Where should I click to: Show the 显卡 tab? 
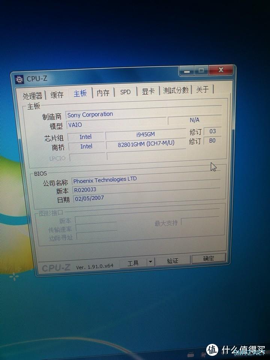click(x=148, y=91)
